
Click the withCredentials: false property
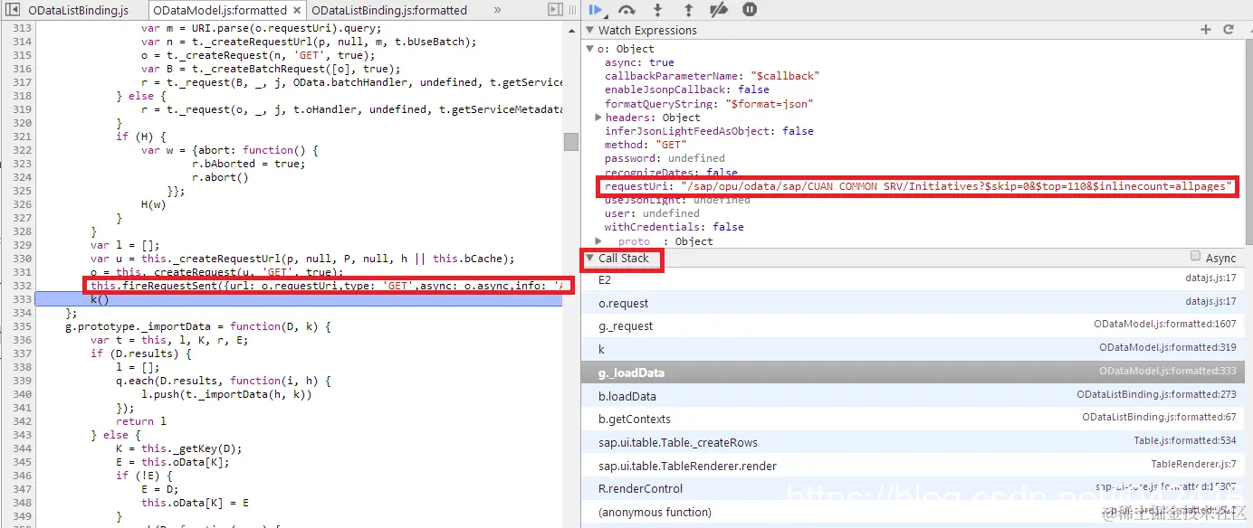[x=674, y=227]
